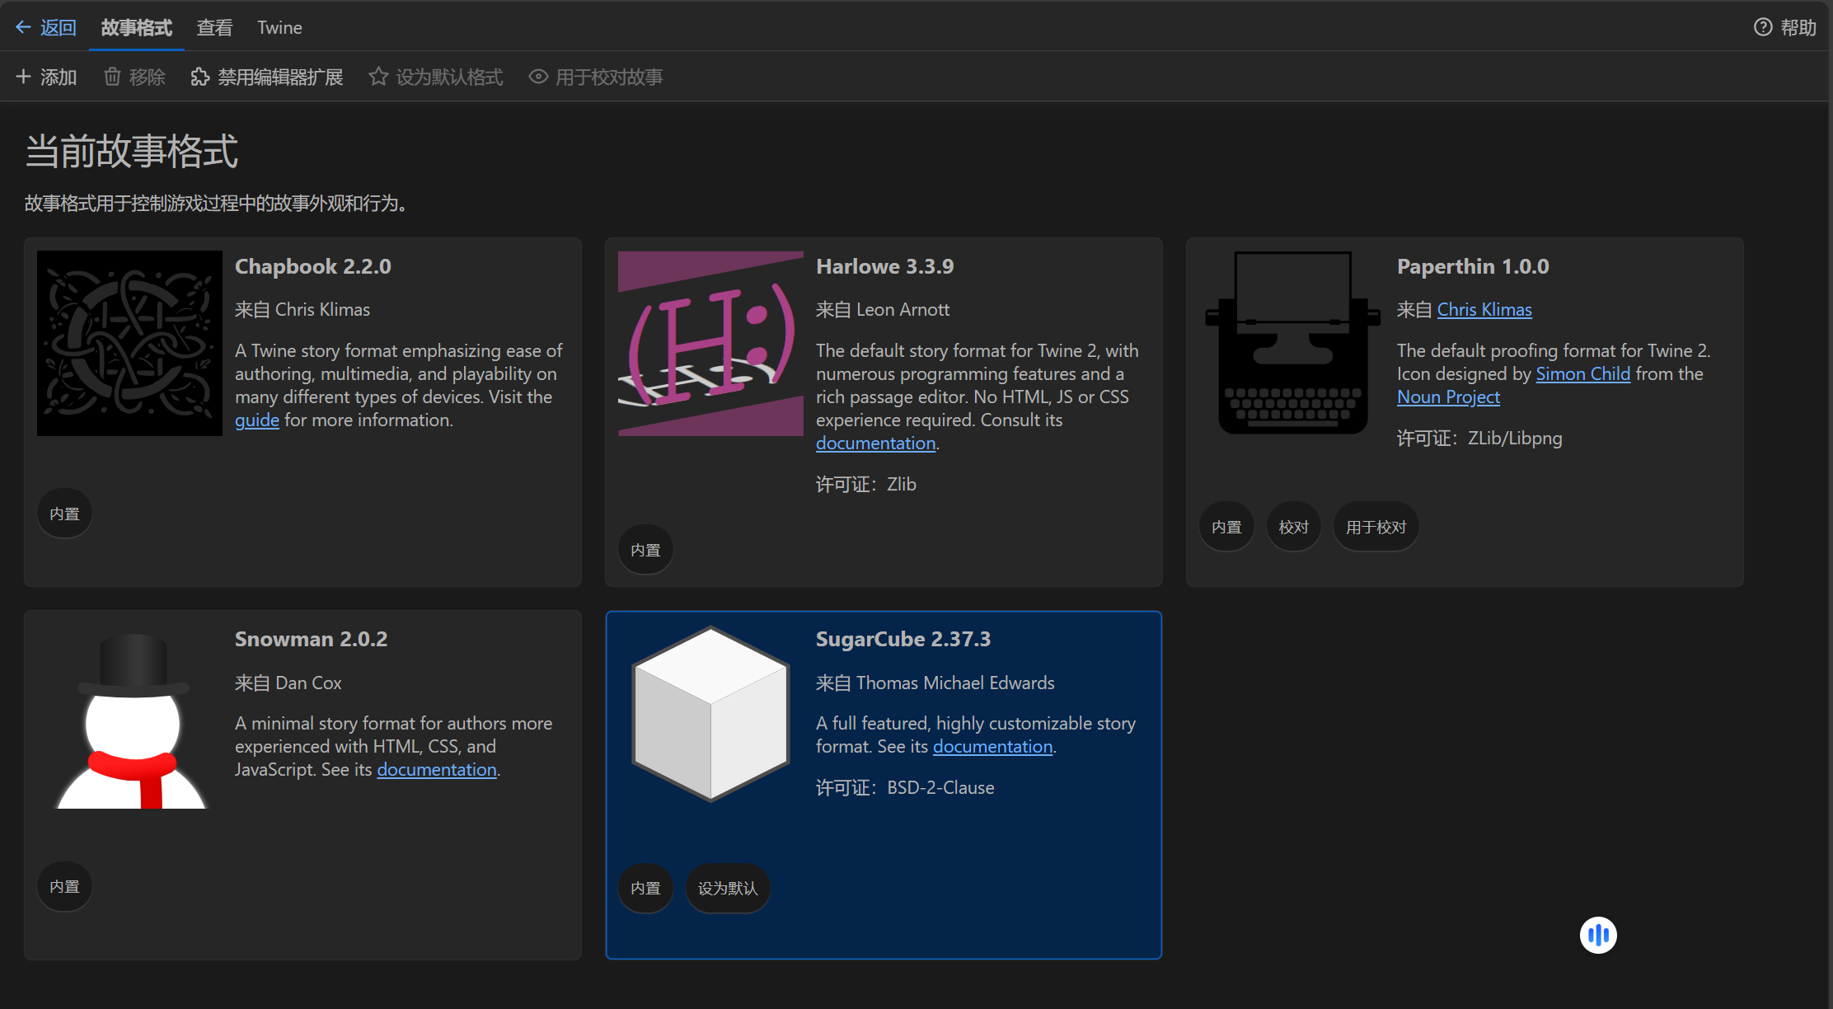Click the puzzle-piece 禁用编辑器扩展 icon
The height and width of the screenshot is (1009, 1833).
click(200, 77)
